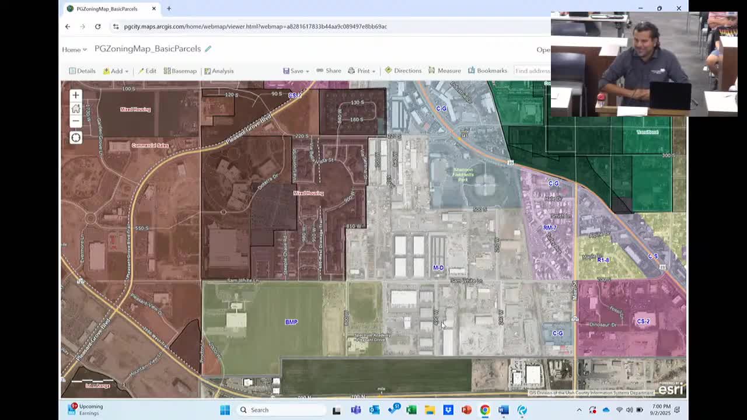Screen dimensions: 747x420
Task: Close the PGZoningMap_BasicParcels tab
Action: (x=154, y=9)
